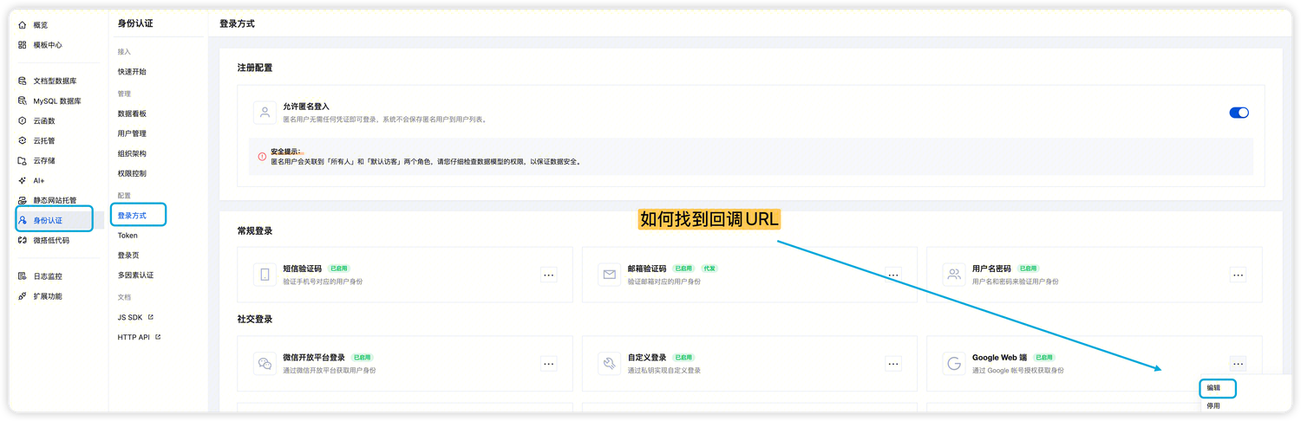Toggle the 允许匿名登入 switch off
1301x421 pixels.
click(1239, 113)
